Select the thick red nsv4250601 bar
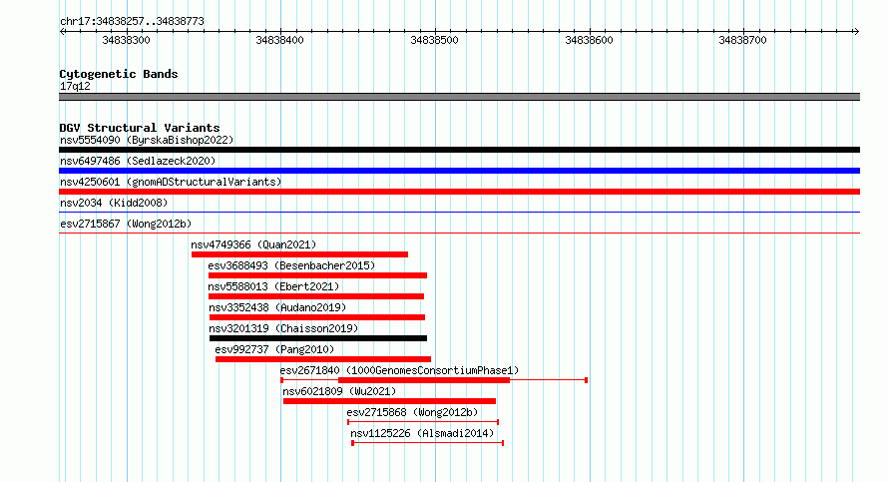 [459, 192]
